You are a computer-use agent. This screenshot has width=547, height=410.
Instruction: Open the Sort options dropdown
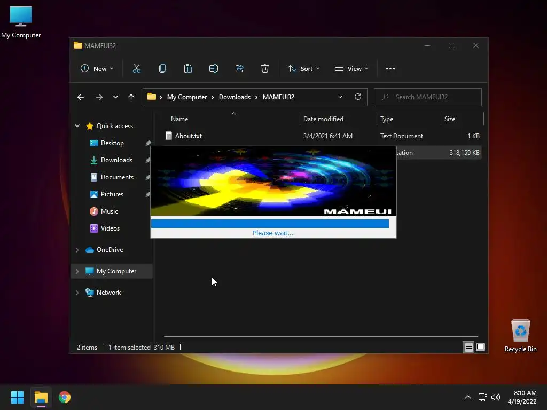303,69
